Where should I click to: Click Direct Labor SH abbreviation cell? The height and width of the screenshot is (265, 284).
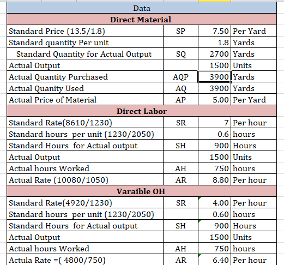pos(180,146)
